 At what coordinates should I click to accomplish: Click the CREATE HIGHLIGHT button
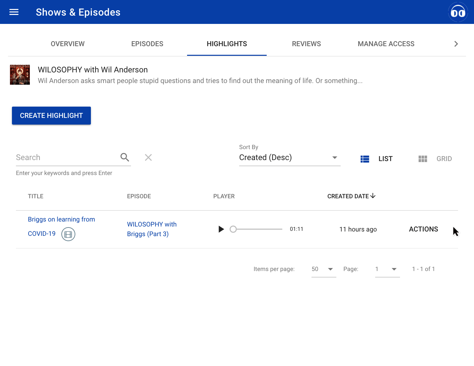pyautogui.click(x=51, y=116)
